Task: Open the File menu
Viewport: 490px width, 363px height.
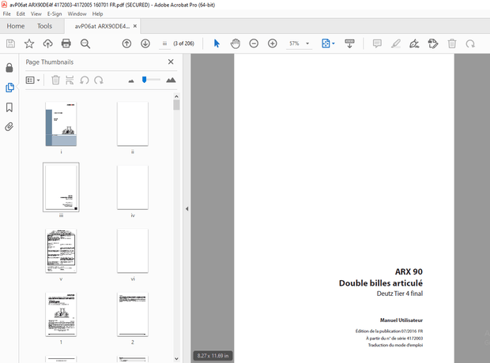Action: pyautogui.click(x=6, y=13)
